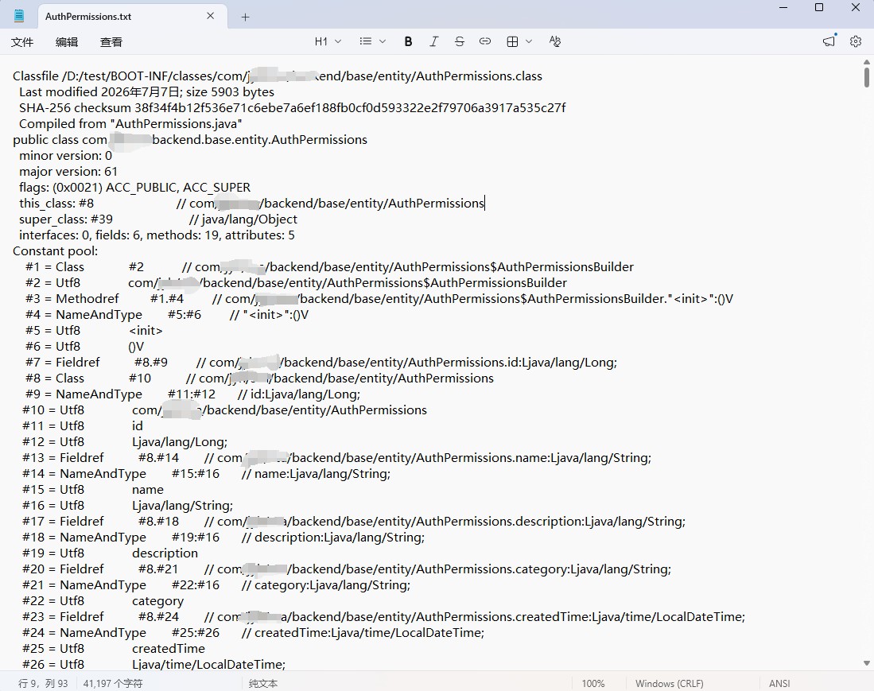Screen dimensions: 874x691
Task: Click the clear formatting icon
Action: click(554, 41)
